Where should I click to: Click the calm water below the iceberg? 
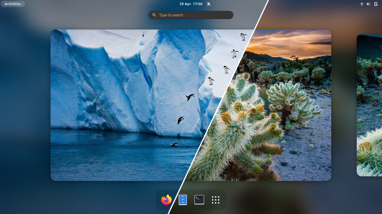[x=112, y=156]
